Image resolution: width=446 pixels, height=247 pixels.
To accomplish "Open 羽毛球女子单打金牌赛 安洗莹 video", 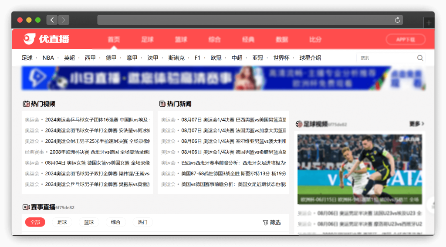I will click(97, 131).
